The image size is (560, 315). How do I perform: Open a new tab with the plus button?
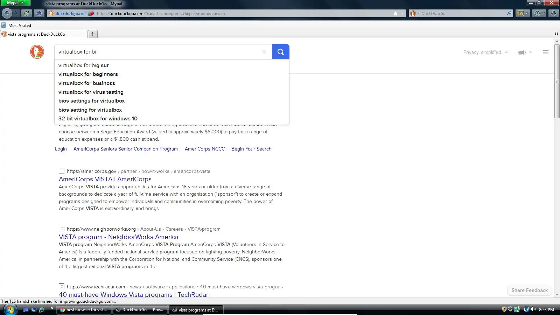tap(93, 34)
